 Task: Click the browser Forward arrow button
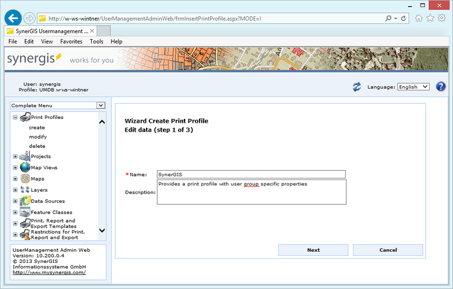coord(29,19)
